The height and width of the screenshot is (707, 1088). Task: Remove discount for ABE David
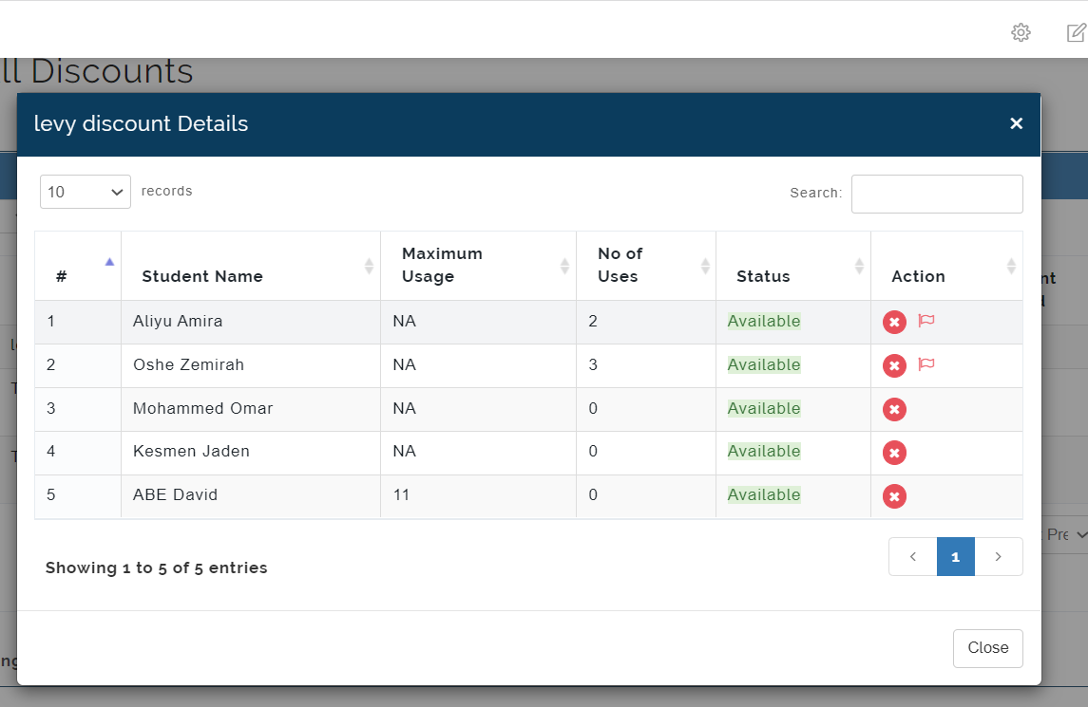click(894, 496)
